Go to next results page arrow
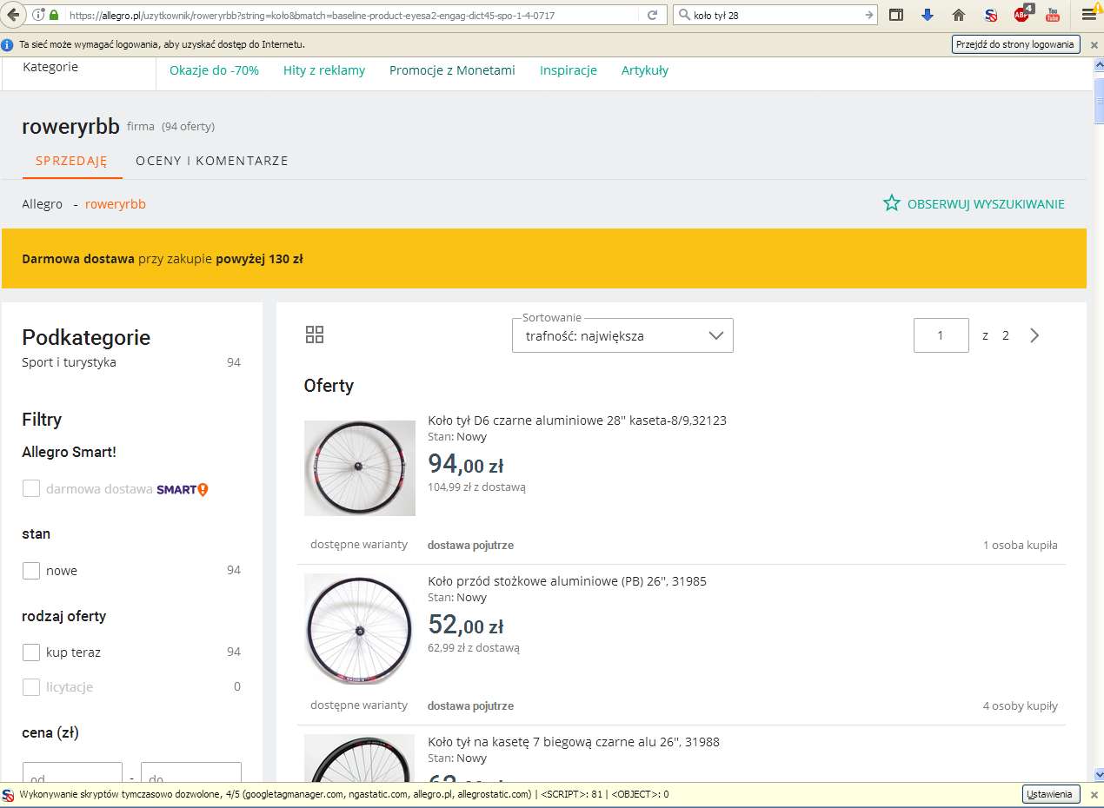 pos(1034,335)
